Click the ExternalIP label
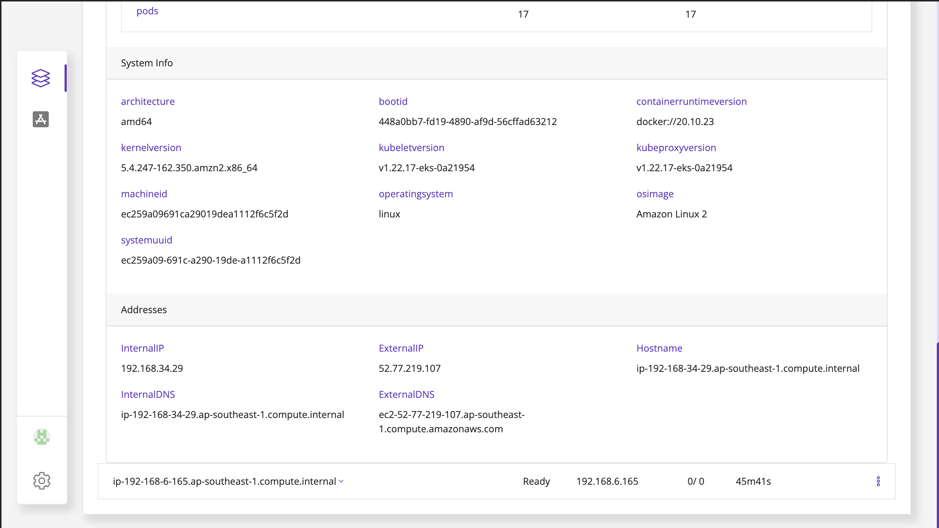This screenshot has width=939, height=528. click(x=401, y=348)
